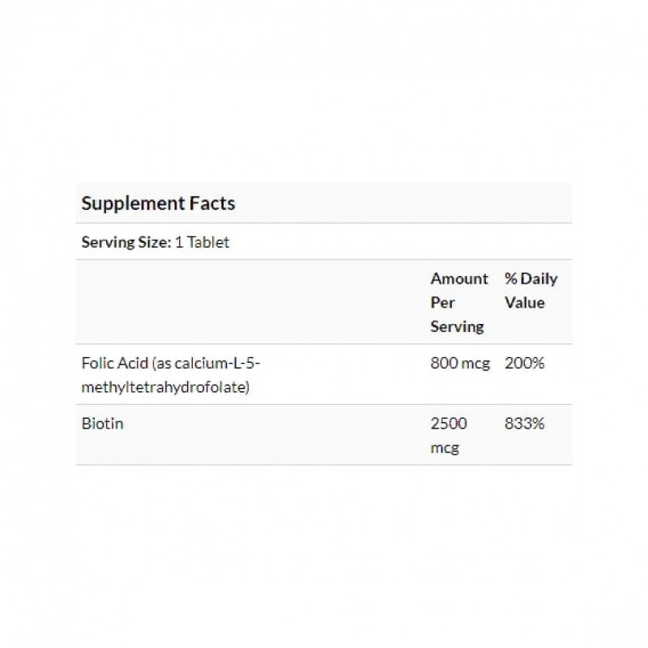Click the "mcg" unit beside 800
This screenshot has height=648, width=648.
pyautogui.click(x=475, y=364)
